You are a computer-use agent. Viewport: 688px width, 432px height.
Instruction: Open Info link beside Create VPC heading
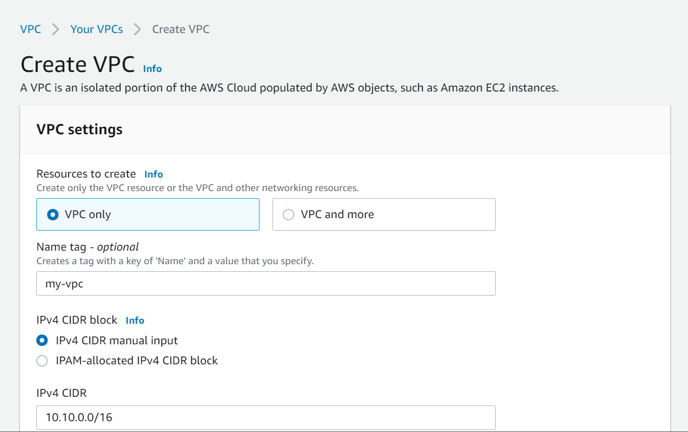click(152, 69)
